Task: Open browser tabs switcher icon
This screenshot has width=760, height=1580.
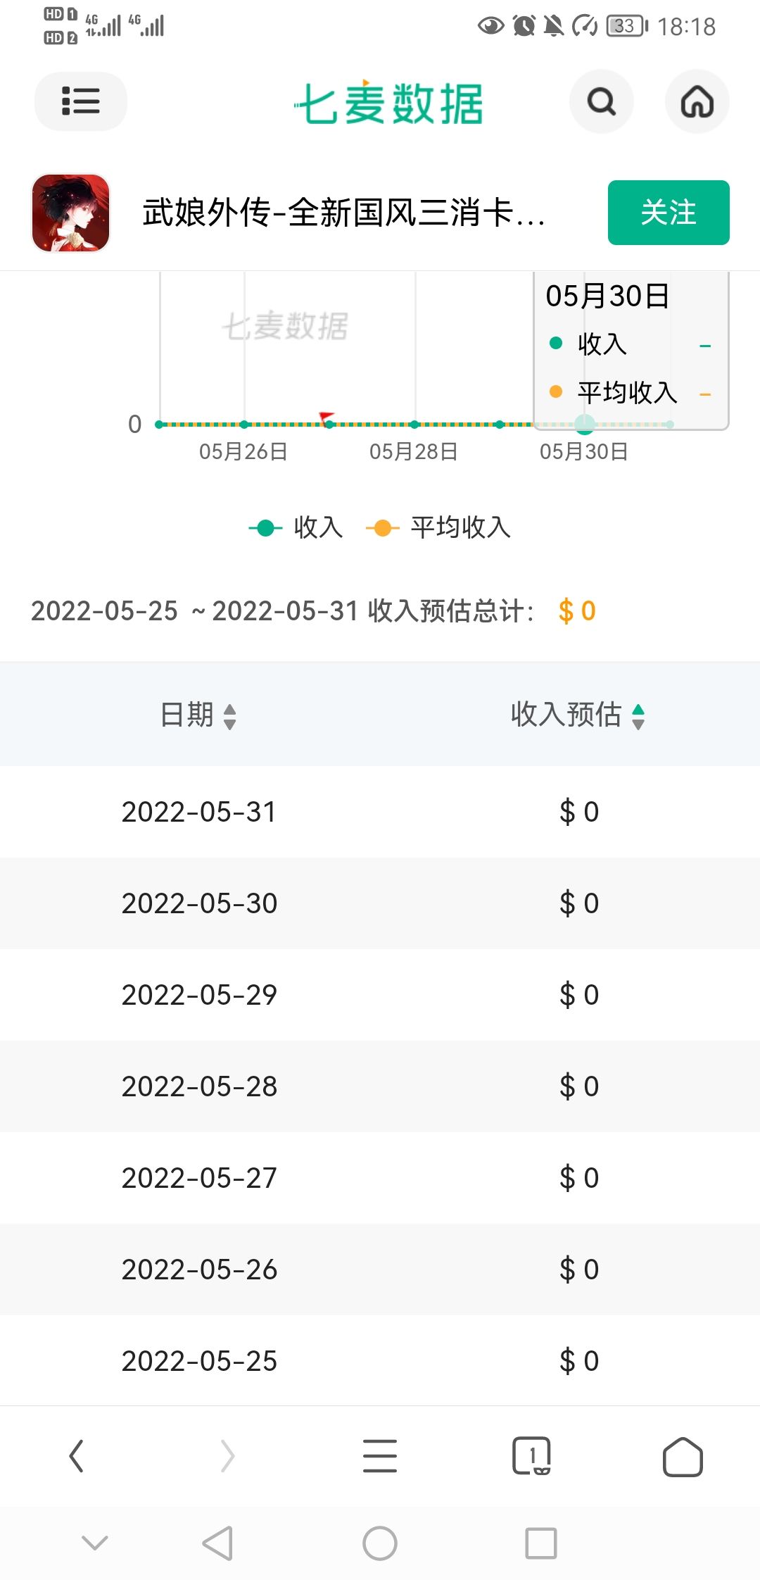Action: pyautogui.click(x=531, y=1456)
